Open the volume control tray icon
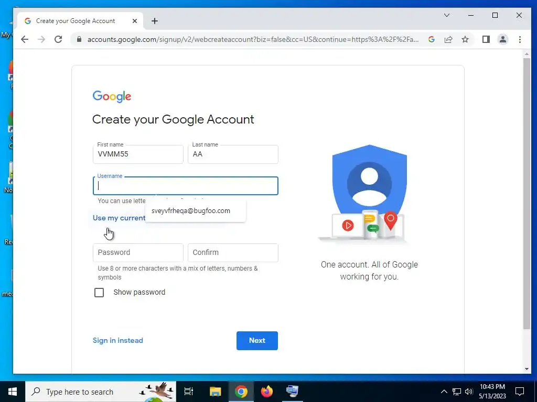The width and height of the screenshot is (537, 402). pyautogui.click(x=468, y=392)
